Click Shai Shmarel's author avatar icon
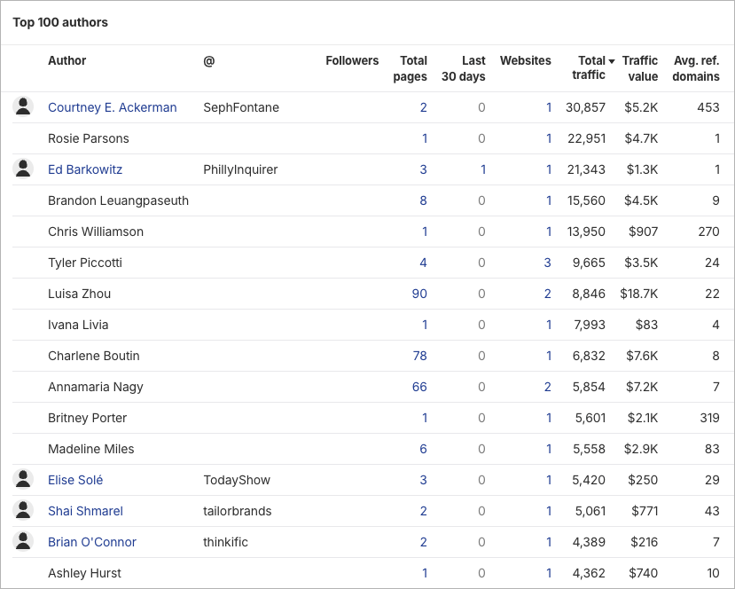This screenshot has height=589, width=735. pyautogui.click(x=23, y=510)
